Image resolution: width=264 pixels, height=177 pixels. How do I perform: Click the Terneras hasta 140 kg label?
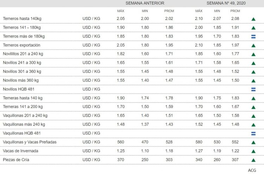coord(23,98)
